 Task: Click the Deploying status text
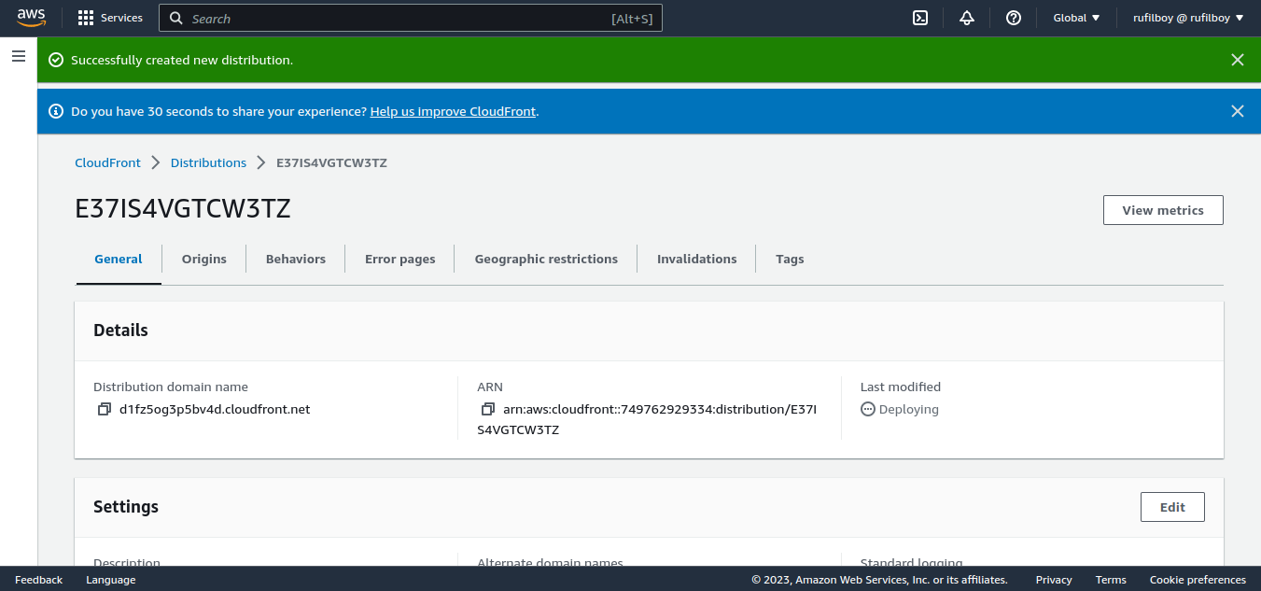pos(909,409)
